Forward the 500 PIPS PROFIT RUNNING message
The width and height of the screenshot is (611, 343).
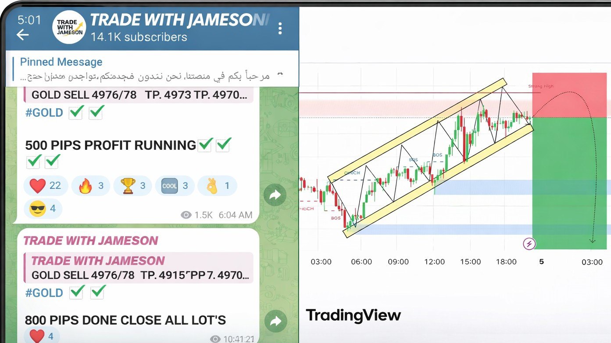(275, 195)
